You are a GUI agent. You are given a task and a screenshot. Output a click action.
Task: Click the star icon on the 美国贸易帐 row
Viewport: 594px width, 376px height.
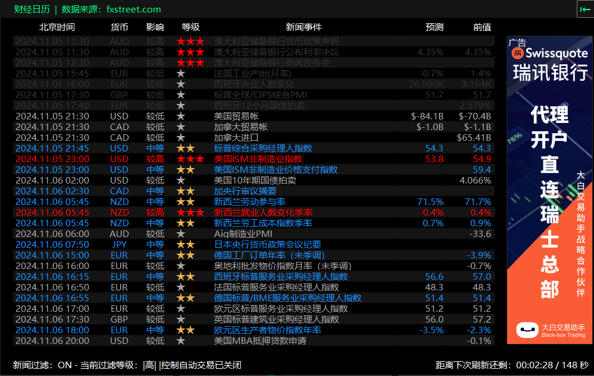(181, 116)
